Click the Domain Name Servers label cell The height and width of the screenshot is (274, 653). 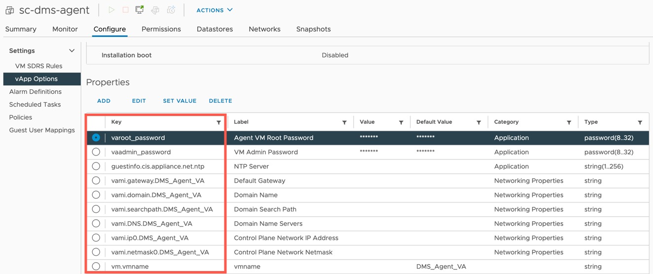(x=268, y=224)
